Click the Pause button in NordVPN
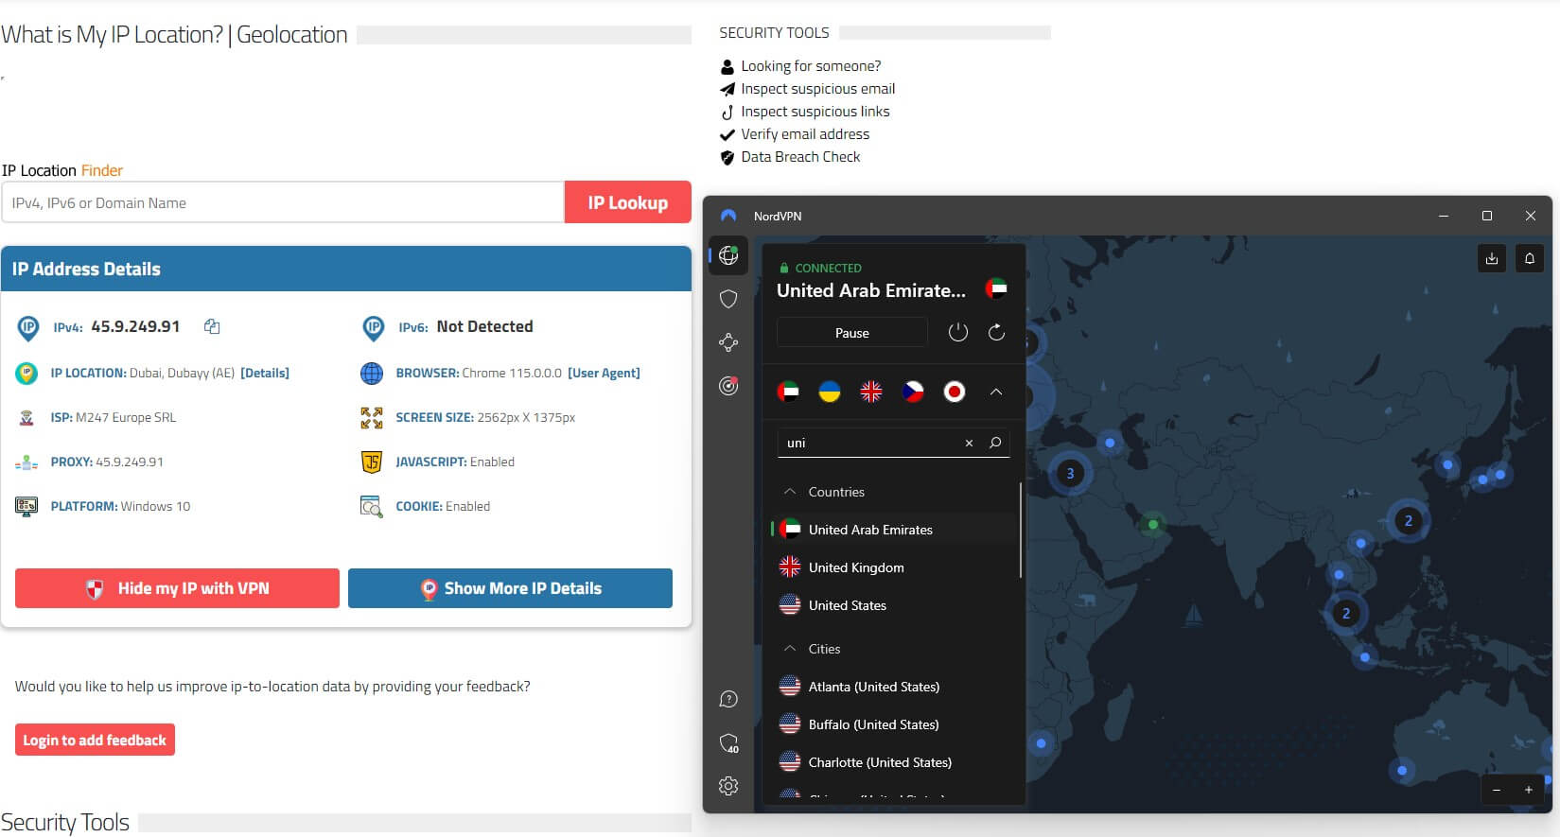The height and width of the screenshot is (837, 1560). (851, 333)
